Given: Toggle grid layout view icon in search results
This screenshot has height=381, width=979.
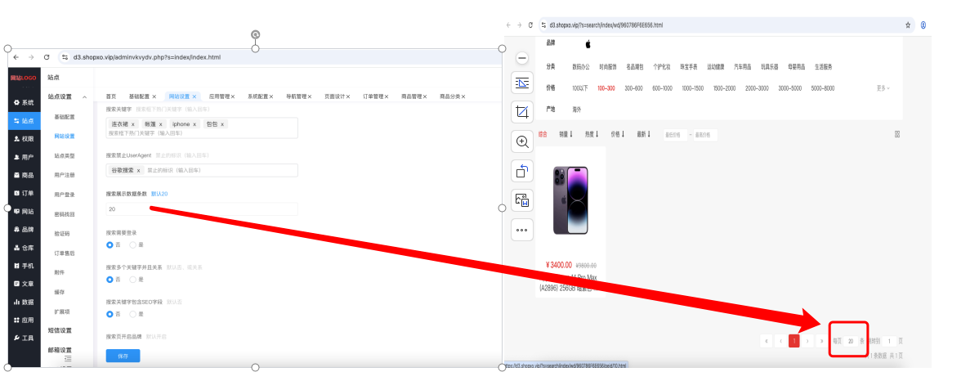Looking at the screenshot, I should point(897,134).
